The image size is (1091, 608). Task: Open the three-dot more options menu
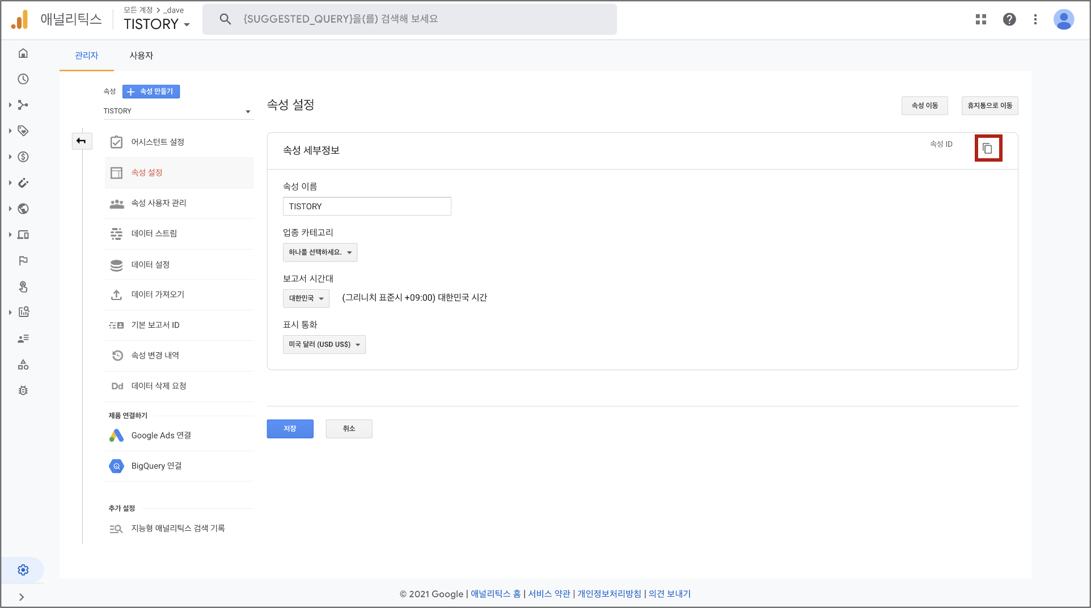click(1035, 19)
